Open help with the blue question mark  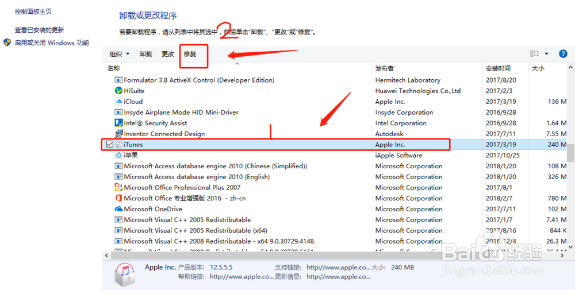[x=563, y=54]
